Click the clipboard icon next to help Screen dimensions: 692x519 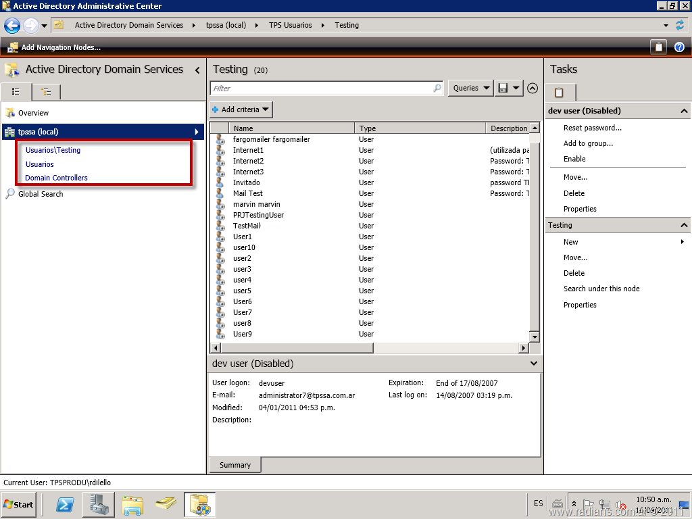click(x=658, y=47)
